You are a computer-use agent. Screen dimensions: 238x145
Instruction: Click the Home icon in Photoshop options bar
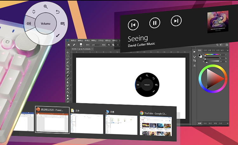tap(68, 45)
